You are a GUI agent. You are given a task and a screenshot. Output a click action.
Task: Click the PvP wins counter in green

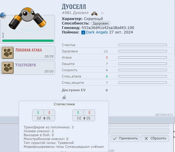tap(38, 113)
